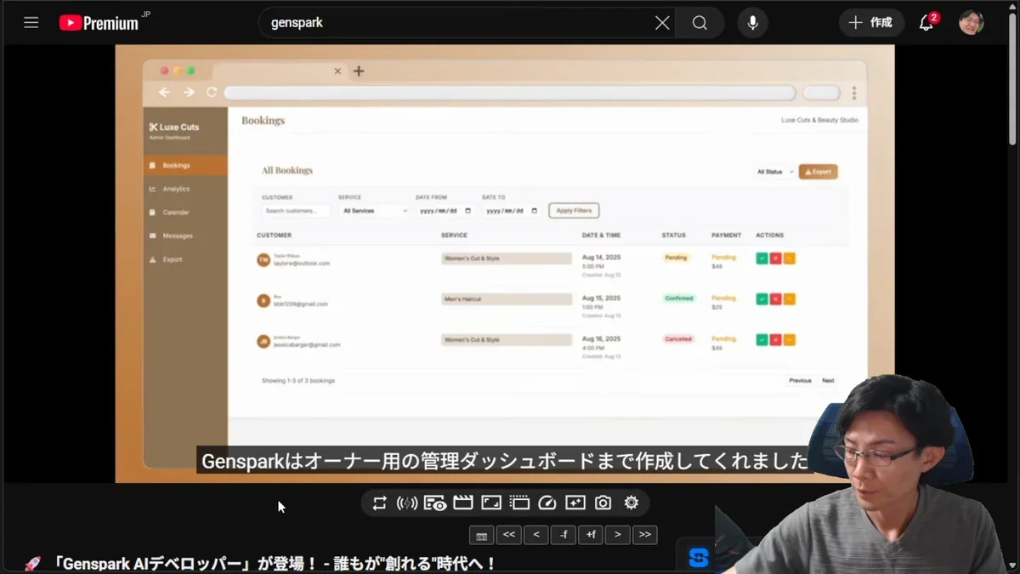Screen dimensions: 1020x574
Task: Click Messages in the video's sidebar
Action: [x=177, y=236]
